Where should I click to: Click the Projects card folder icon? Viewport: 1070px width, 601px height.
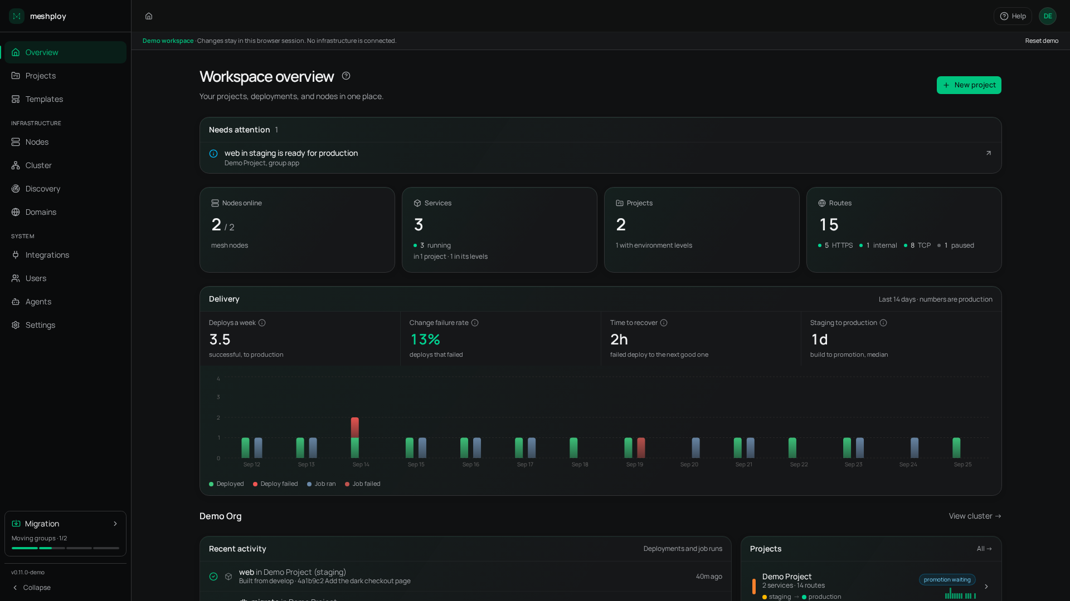[620, 203]
